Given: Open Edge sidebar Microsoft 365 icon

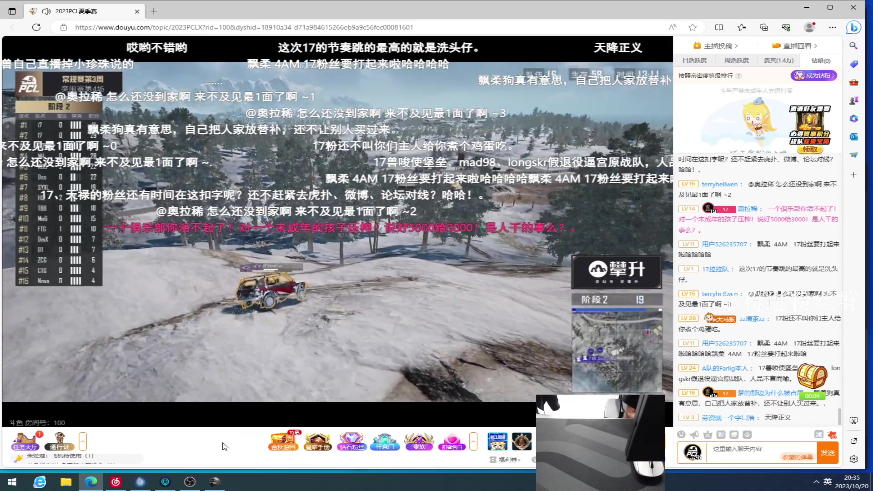Looking at the screenshot, I should [x=853, y=119].
